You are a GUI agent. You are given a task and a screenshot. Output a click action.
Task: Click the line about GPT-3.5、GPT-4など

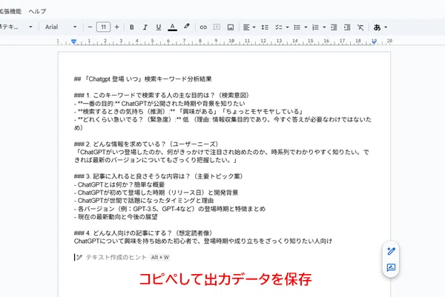pos(170,209)
